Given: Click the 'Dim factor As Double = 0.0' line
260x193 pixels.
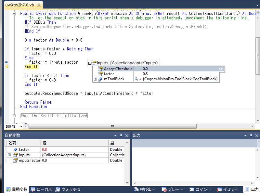Looking at the screenshot, I should [x=54, y=40].
